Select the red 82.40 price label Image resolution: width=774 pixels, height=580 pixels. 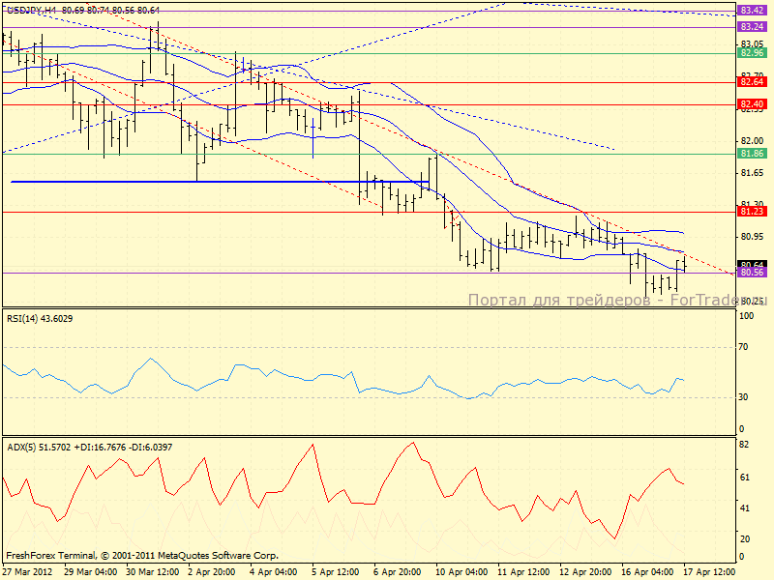[x=752, y=103]
